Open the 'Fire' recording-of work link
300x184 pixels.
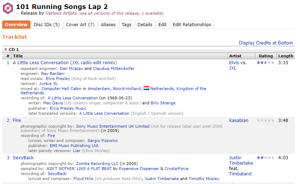tap(51, 136)
